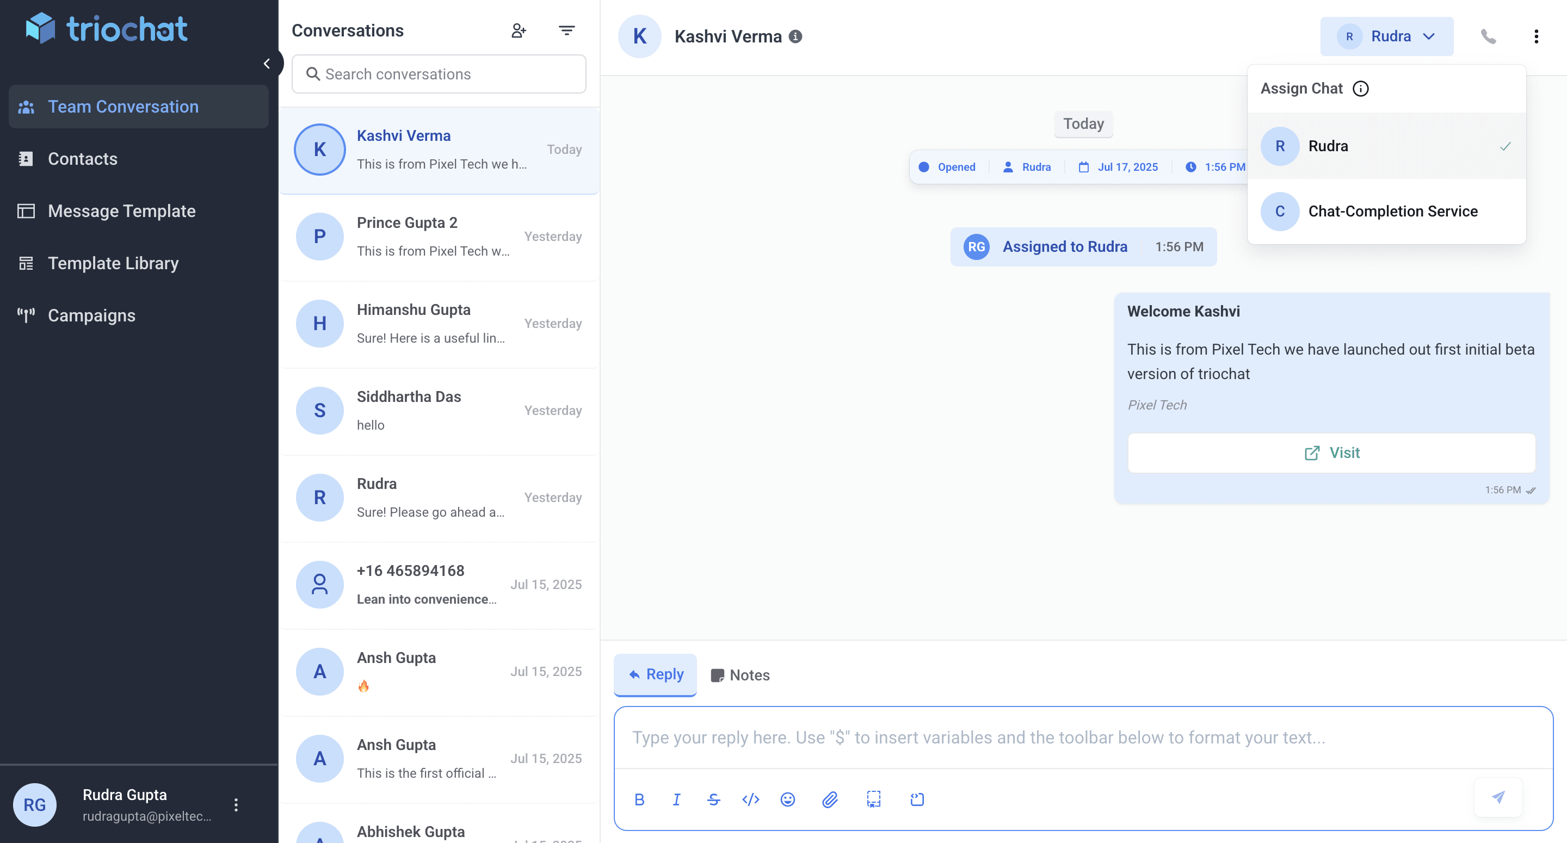
Task: Open the chat overflow menu
Action: click(x=1537, y=36)
